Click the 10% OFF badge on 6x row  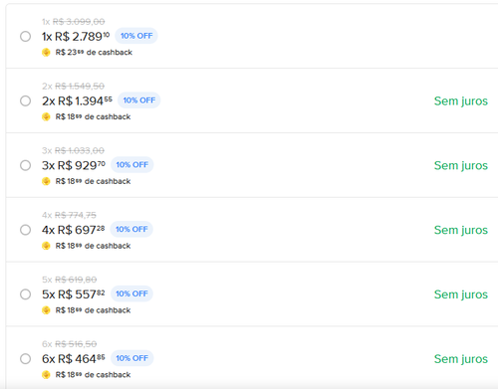[132, 358]
